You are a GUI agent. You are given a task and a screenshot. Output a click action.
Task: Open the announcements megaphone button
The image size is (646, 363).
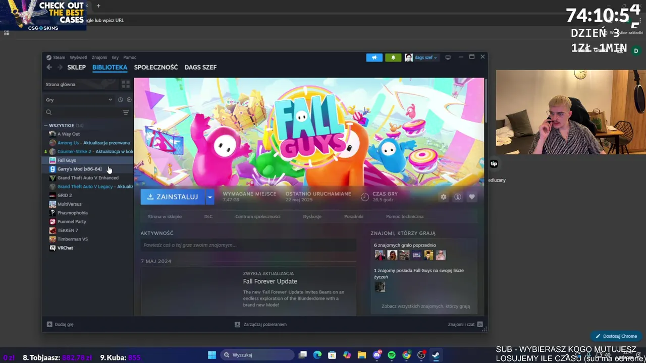point(374,57)
